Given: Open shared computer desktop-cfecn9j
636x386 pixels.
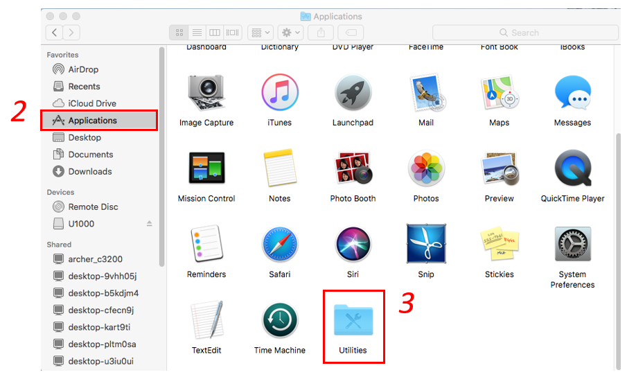Looking at the screenshot, I should click(x=99, y=310).
